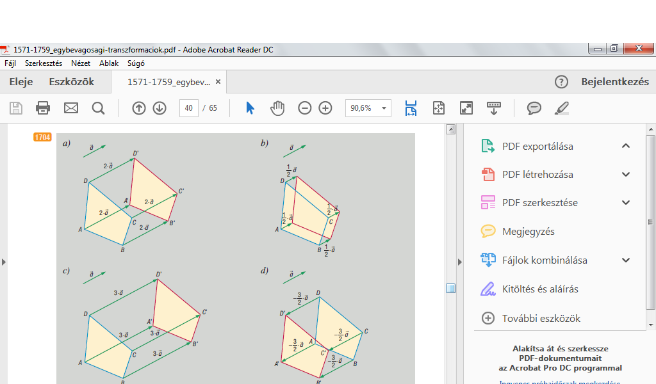Collapse the PDF exportálása section
Screen dimensions: 656x384
point(626,146)
